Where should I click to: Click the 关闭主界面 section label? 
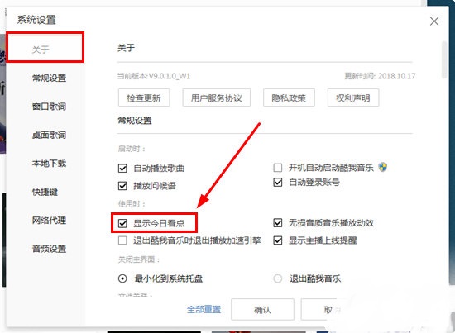click(139, 259)
